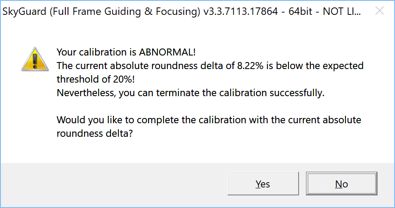Click the final "roundness delta?" text line
Screen dimensions: 395x208
point(94,134)
